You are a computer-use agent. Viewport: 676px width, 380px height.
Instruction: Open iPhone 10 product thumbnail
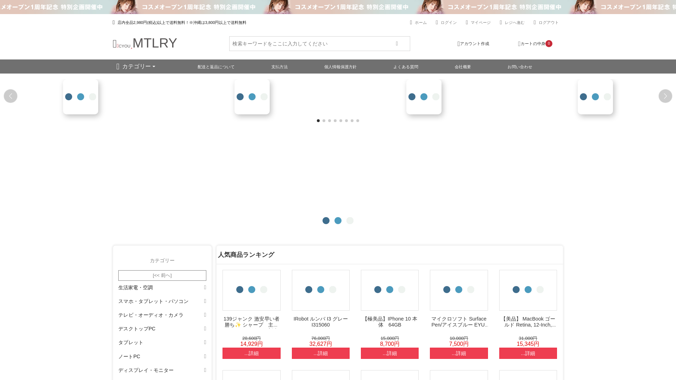pyautogui.click(x=390, y=290)
